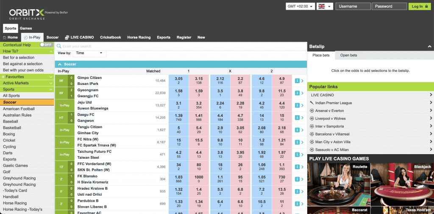Click the LIVE CASINO chips icon
The height and width of the screenshot is (214, 434).
pos(67,38)
